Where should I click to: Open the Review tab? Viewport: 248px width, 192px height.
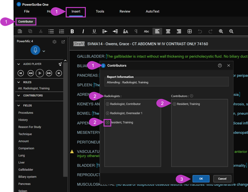coord(125,11)
